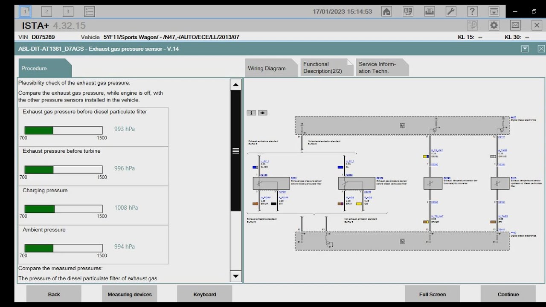Open the settings gear icon
The image size is (546, 307).
click(494, 25)
